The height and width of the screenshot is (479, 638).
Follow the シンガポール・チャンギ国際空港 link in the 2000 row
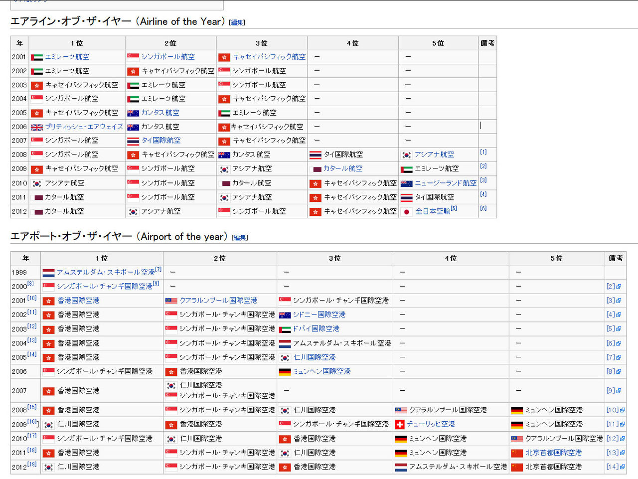pos(104,286)
